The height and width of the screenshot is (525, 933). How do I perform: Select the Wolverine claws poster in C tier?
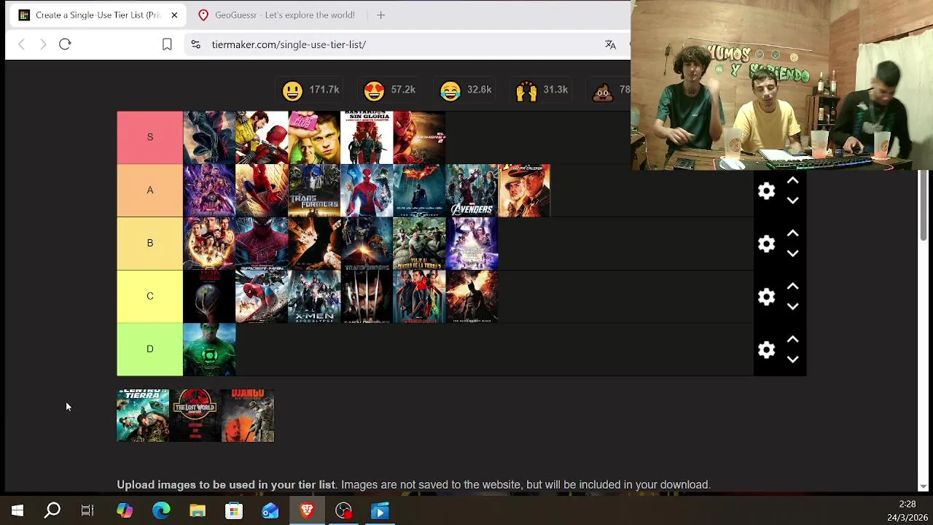coord(367,297)
